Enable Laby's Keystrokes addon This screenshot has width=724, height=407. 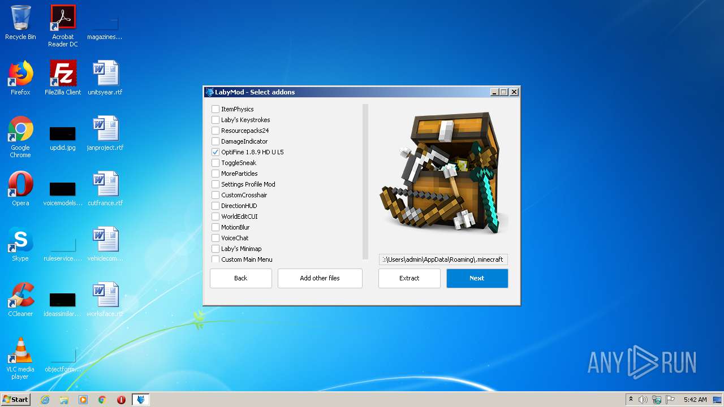(x=216, y=120)
